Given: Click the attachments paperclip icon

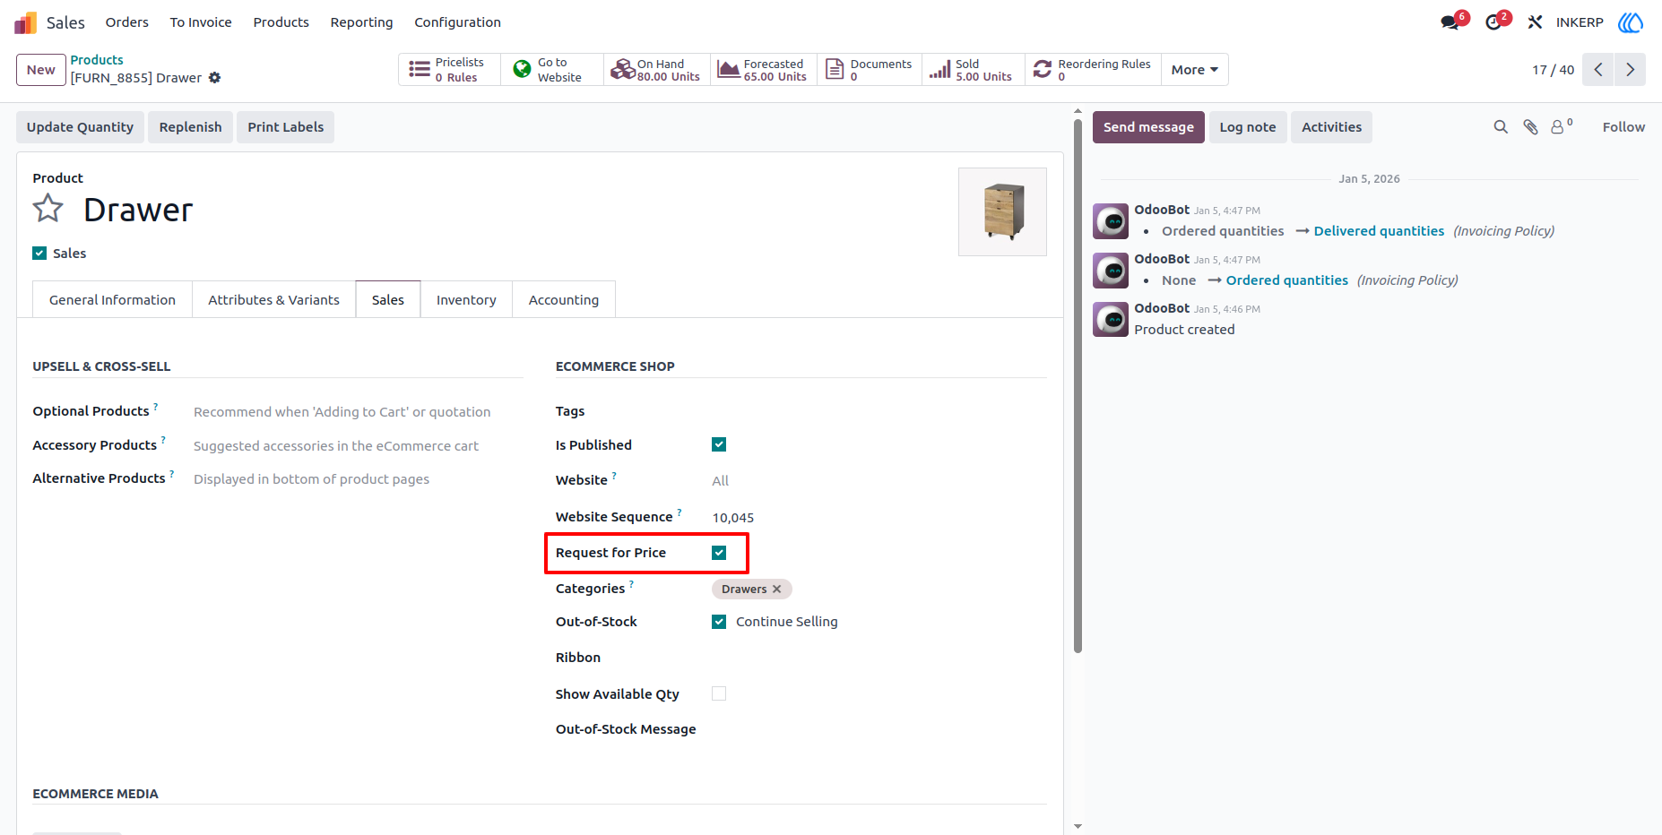Looking at the screenshot, I should click(1531, 127).
